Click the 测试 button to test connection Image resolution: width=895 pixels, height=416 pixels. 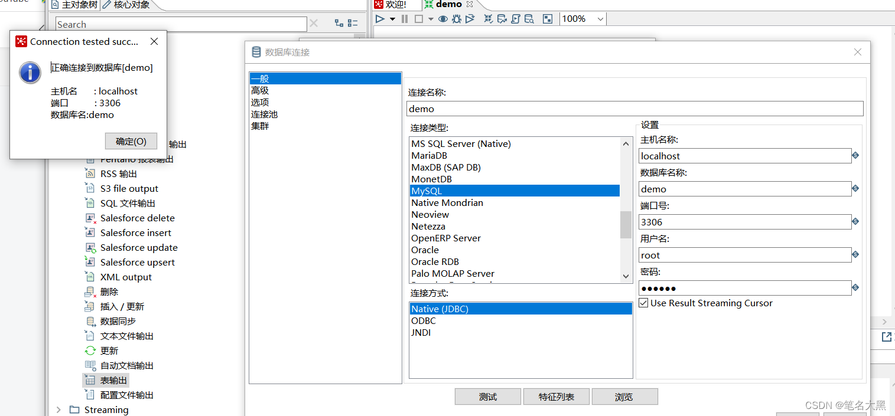[487, 396]
